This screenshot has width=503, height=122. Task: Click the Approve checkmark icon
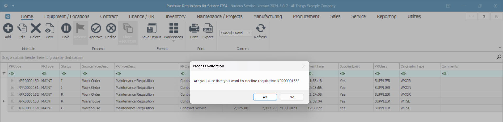pos(96,28)
